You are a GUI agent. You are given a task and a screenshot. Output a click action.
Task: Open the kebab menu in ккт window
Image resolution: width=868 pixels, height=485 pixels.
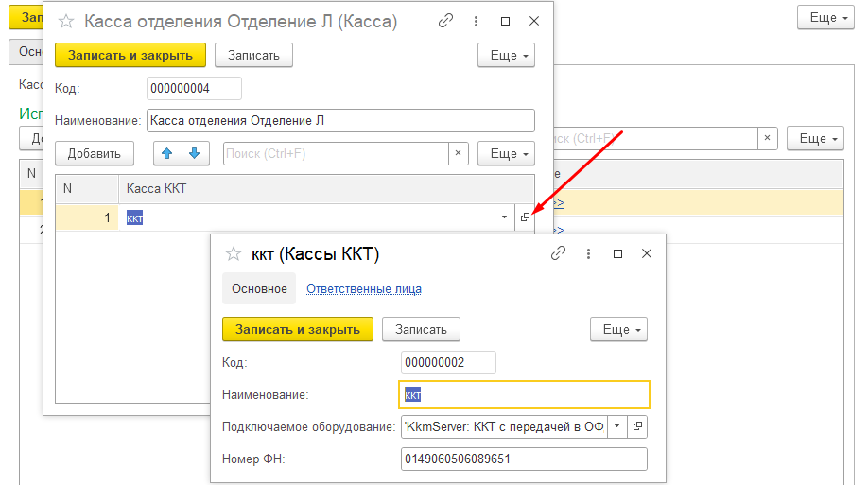tap(588, 253)
